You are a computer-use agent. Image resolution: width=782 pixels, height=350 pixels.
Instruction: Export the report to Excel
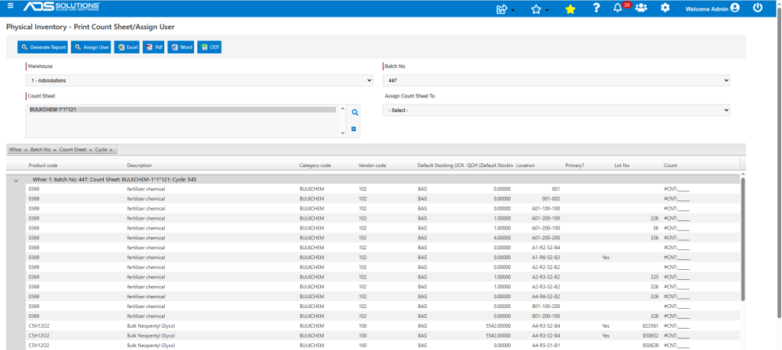(127, 47)
